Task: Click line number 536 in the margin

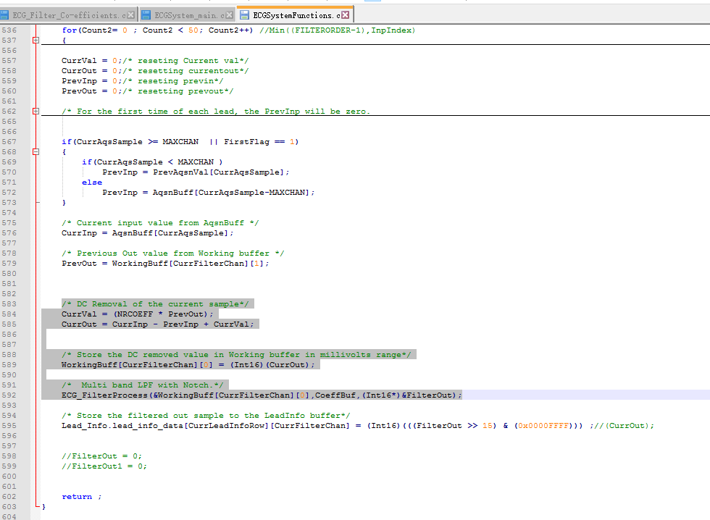Action: (x=9, y=30)
